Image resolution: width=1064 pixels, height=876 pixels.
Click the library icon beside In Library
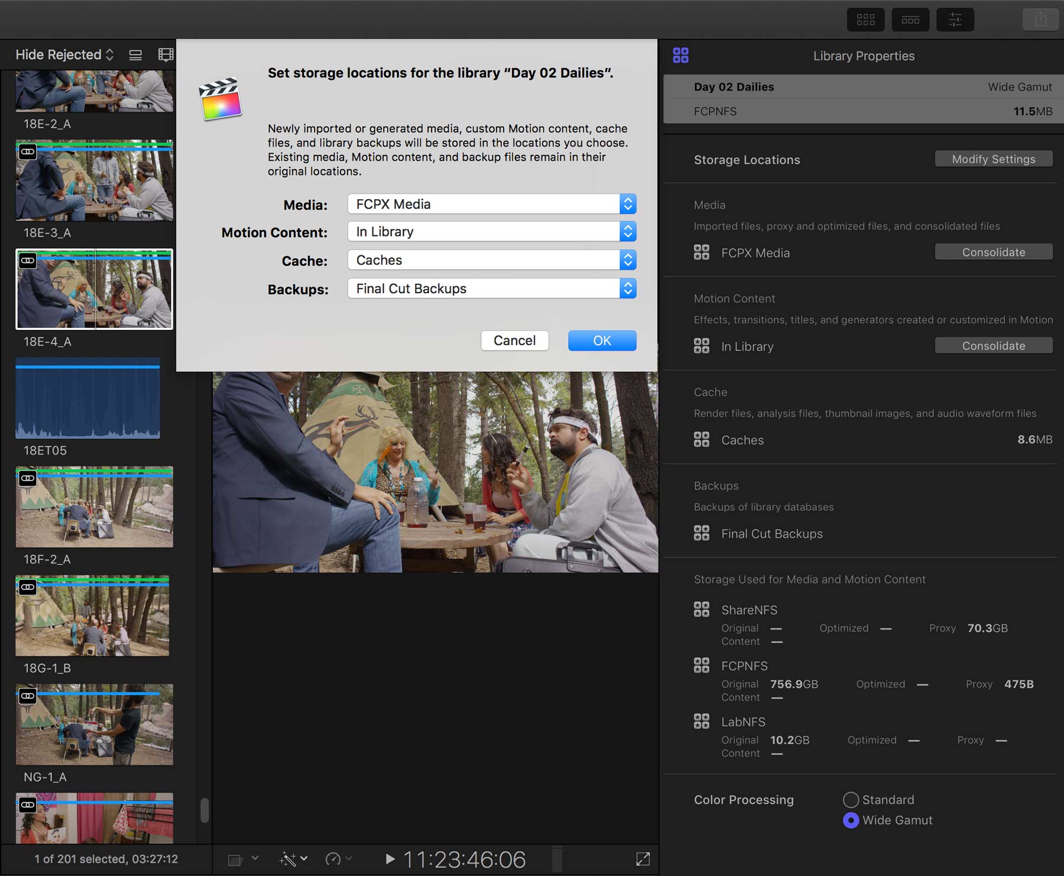tap(702, 346)
